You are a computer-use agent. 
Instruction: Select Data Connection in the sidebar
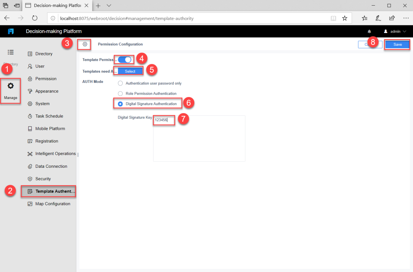(x=31, y=166)
